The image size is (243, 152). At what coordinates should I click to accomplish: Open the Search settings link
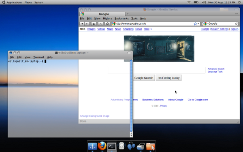220,29
